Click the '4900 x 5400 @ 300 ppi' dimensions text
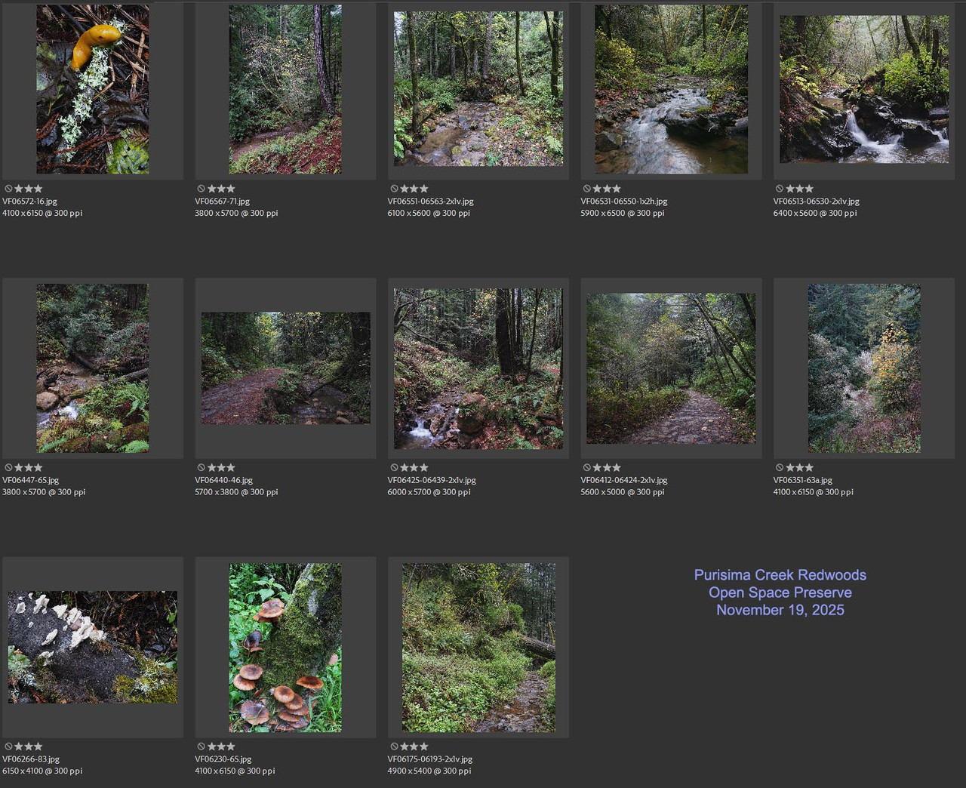 coord(429,771)
